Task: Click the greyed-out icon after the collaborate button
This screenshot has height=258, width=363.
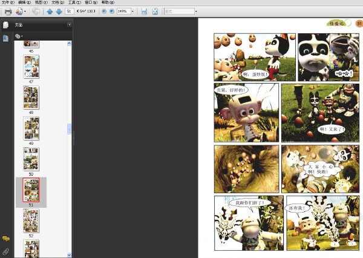Action: [x=36, y=11]
